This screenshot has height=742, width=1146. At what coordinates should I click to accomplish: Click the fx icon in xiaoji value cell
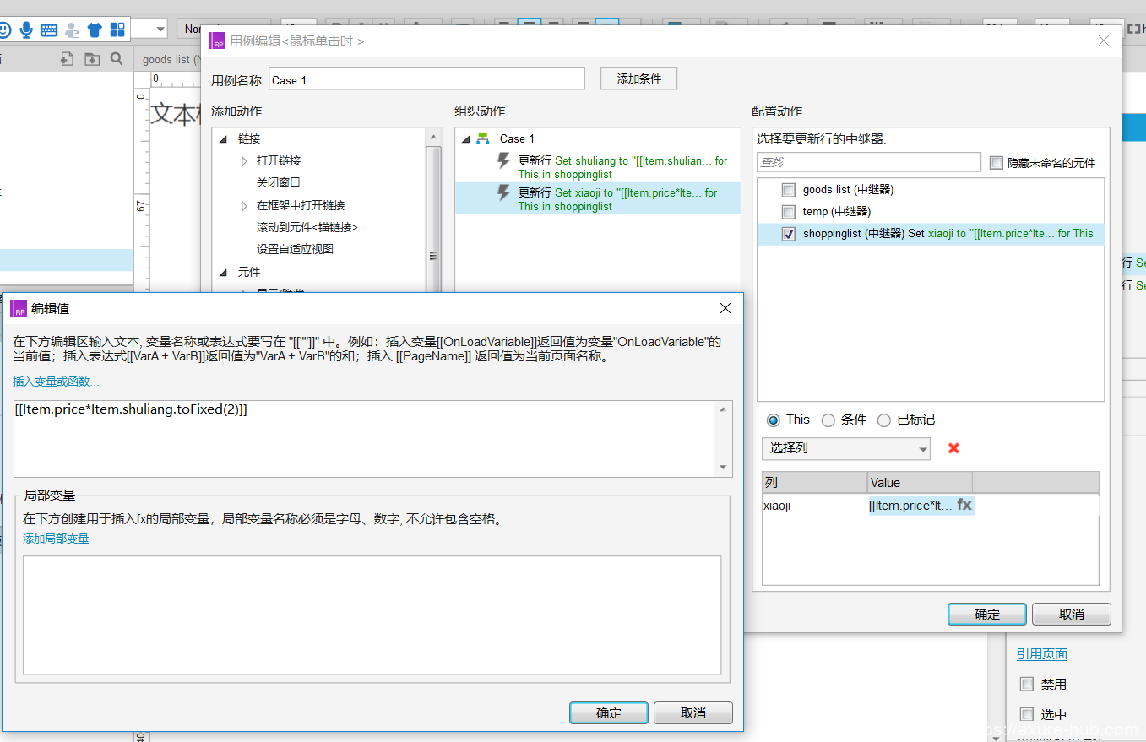pyautogui.click(x=964, y=505)
